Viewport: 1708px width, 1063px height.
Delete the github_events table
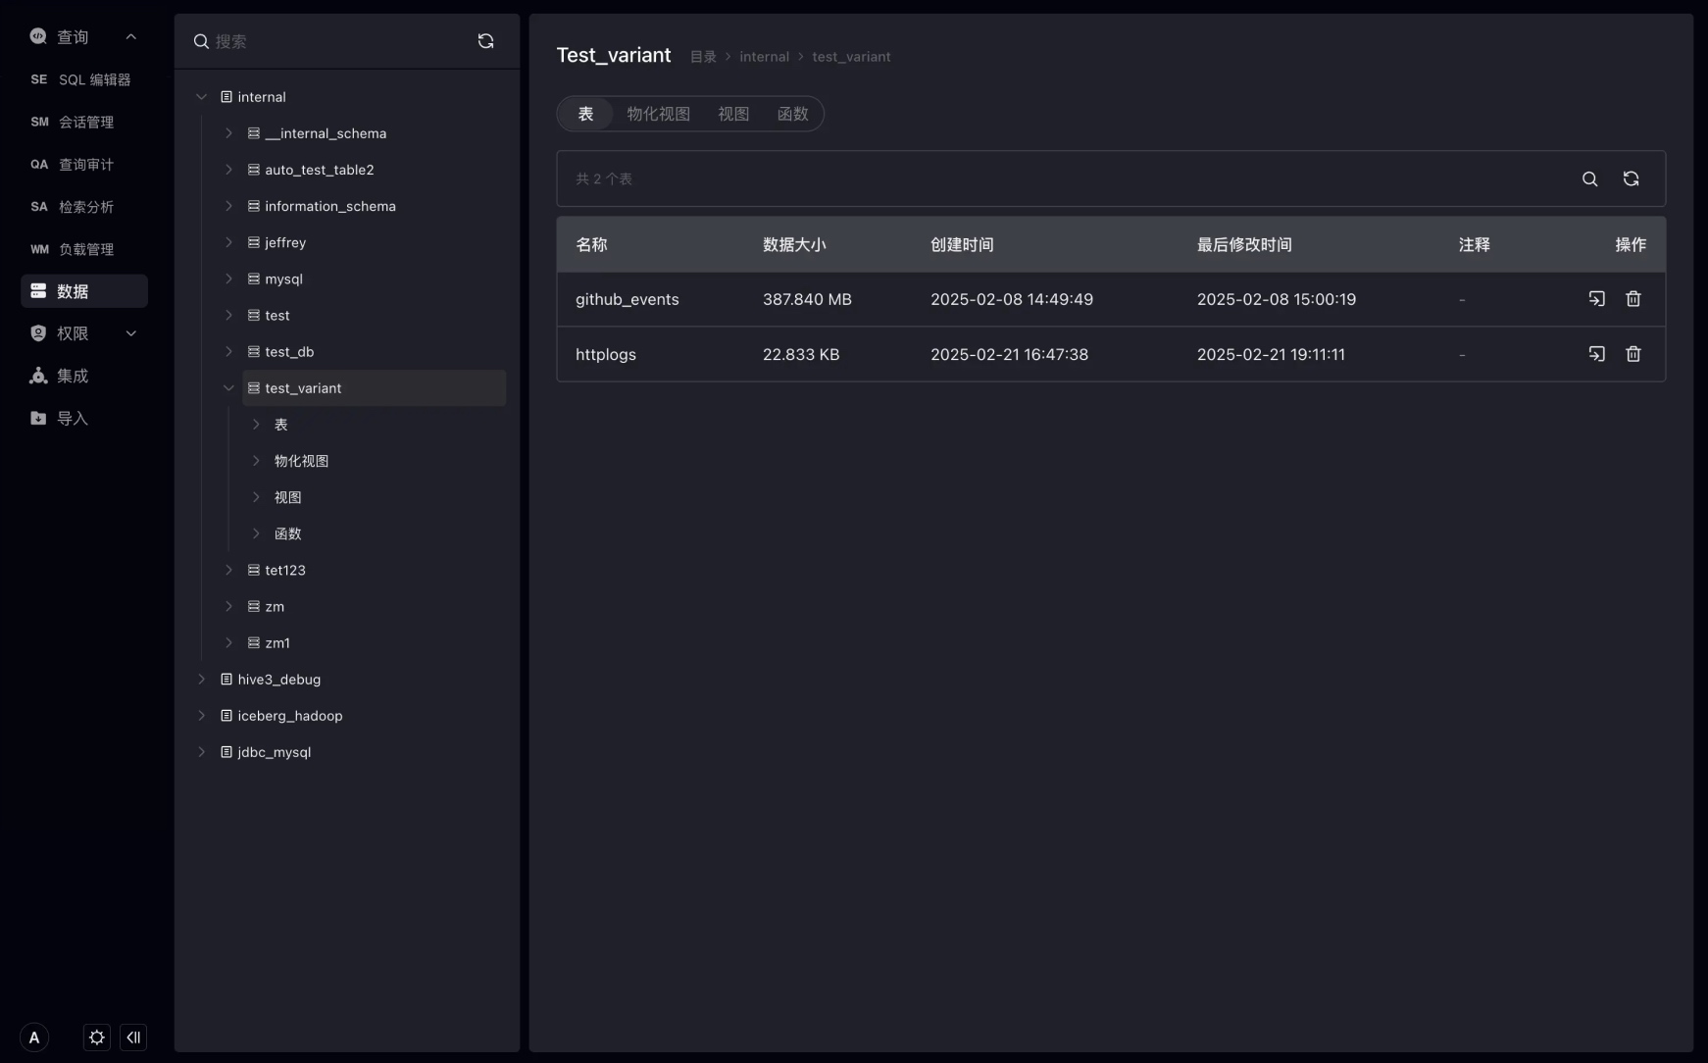coord(1633,299)
